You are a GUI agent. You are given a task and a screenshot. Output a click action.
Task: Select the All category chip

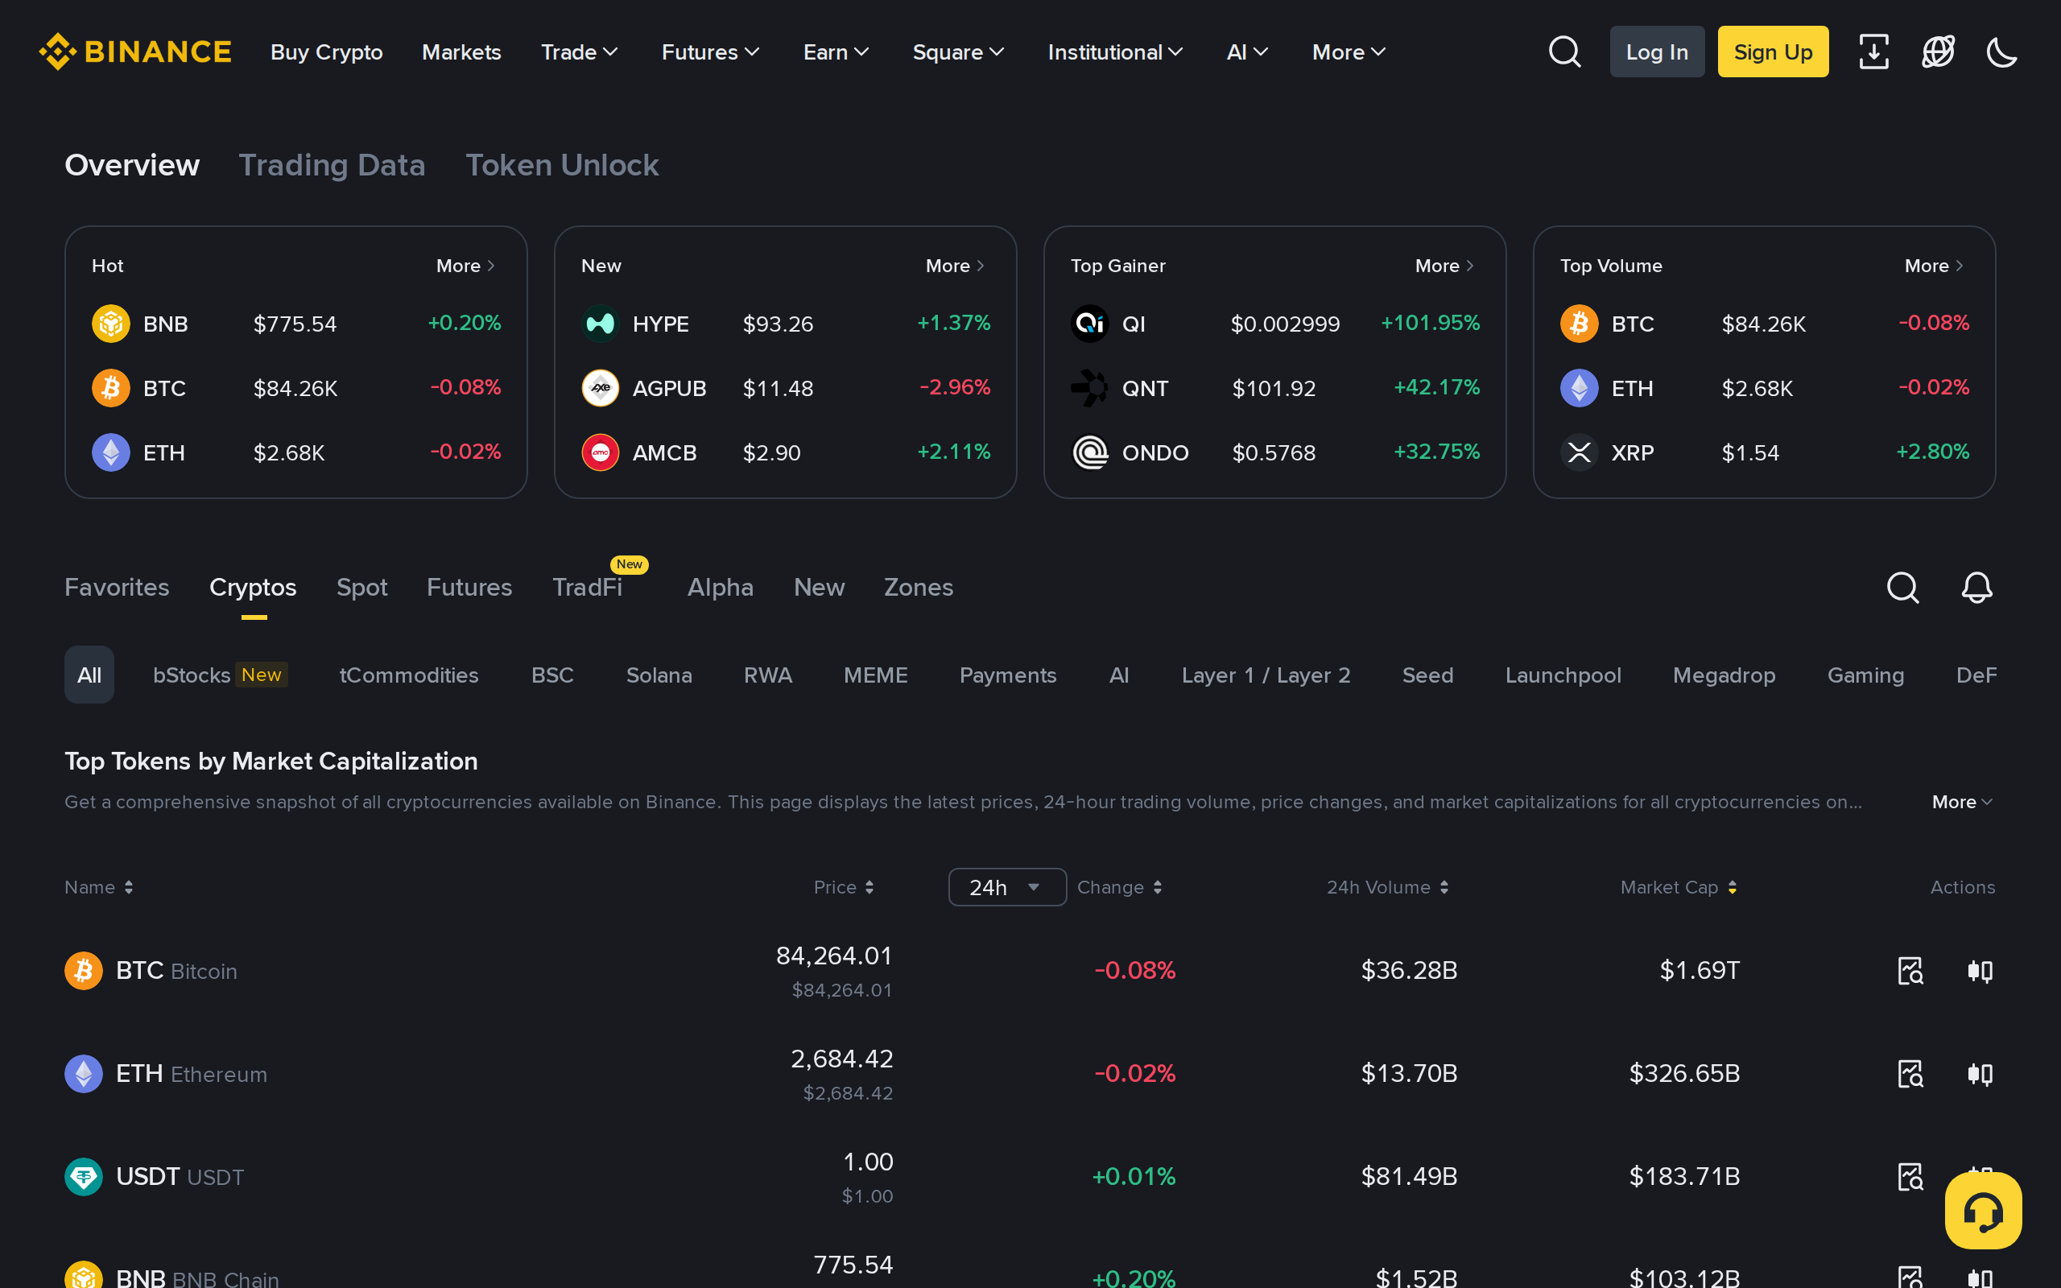[89, 675]
